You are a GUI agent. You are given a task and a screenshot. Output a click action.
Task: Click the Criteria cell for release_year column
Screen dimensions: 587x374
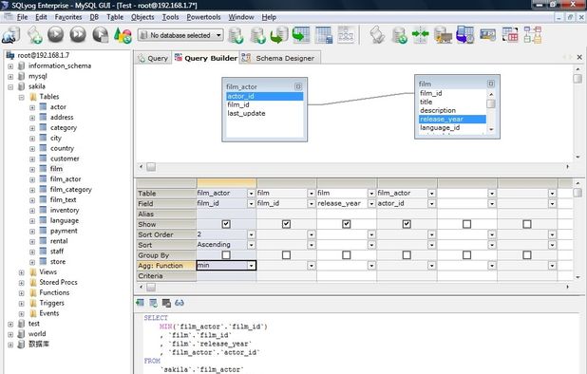347,276
